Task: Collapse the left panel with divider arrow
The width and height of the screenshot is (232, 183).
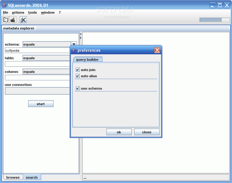Action: click(81, 34)
